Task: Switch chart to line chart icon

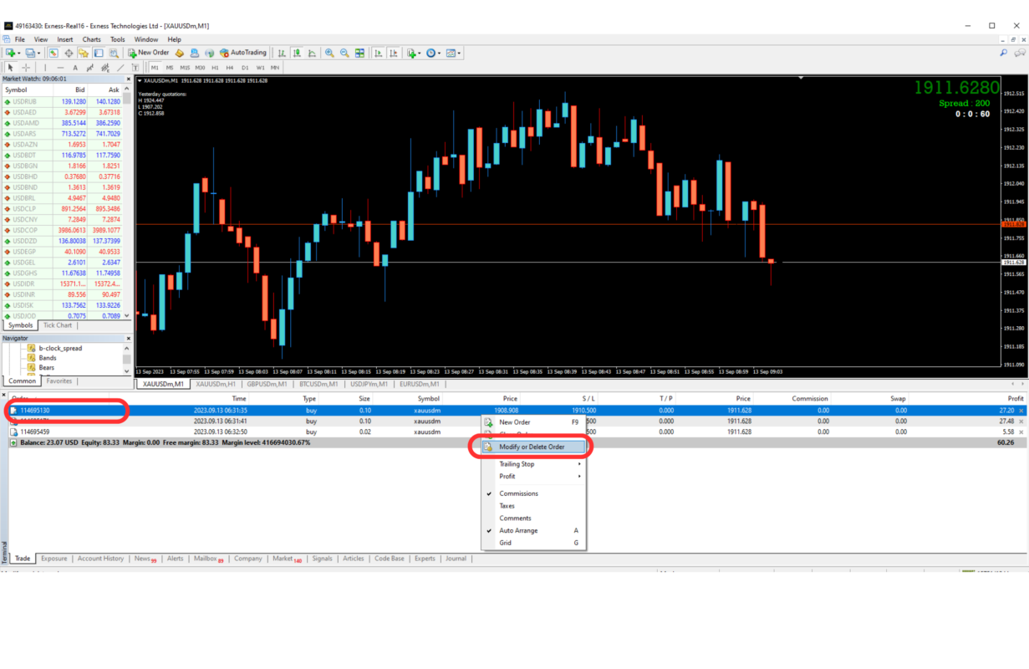Action: [312, 53]
